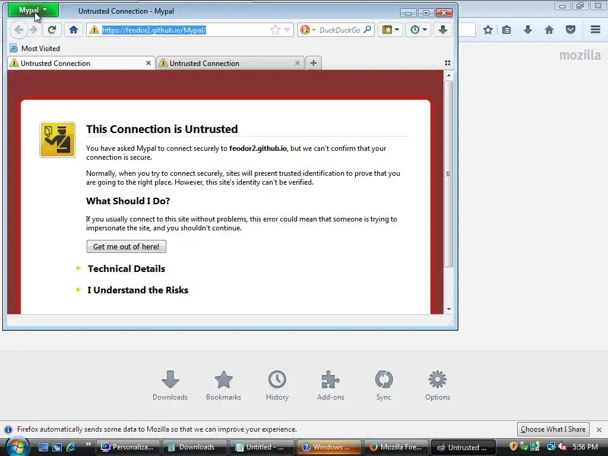Viewport: 608px width, 456px height.
Task: Open the Windows Start orb
Action: [x=17, y=447]
